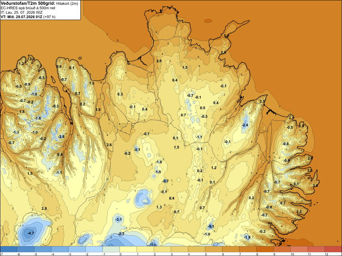Select the -1.5 temperature value
The height and width of the screenshot is (256, 342).
[158, 172]
